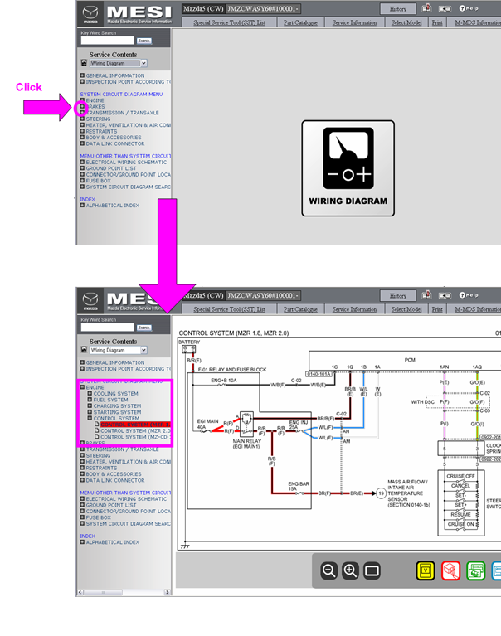This screenshot has height=636, width=501.
Task: Expand ELECTRICAL WIRING SCHEMATIC, lower window
Action: (x=82, y=499)
